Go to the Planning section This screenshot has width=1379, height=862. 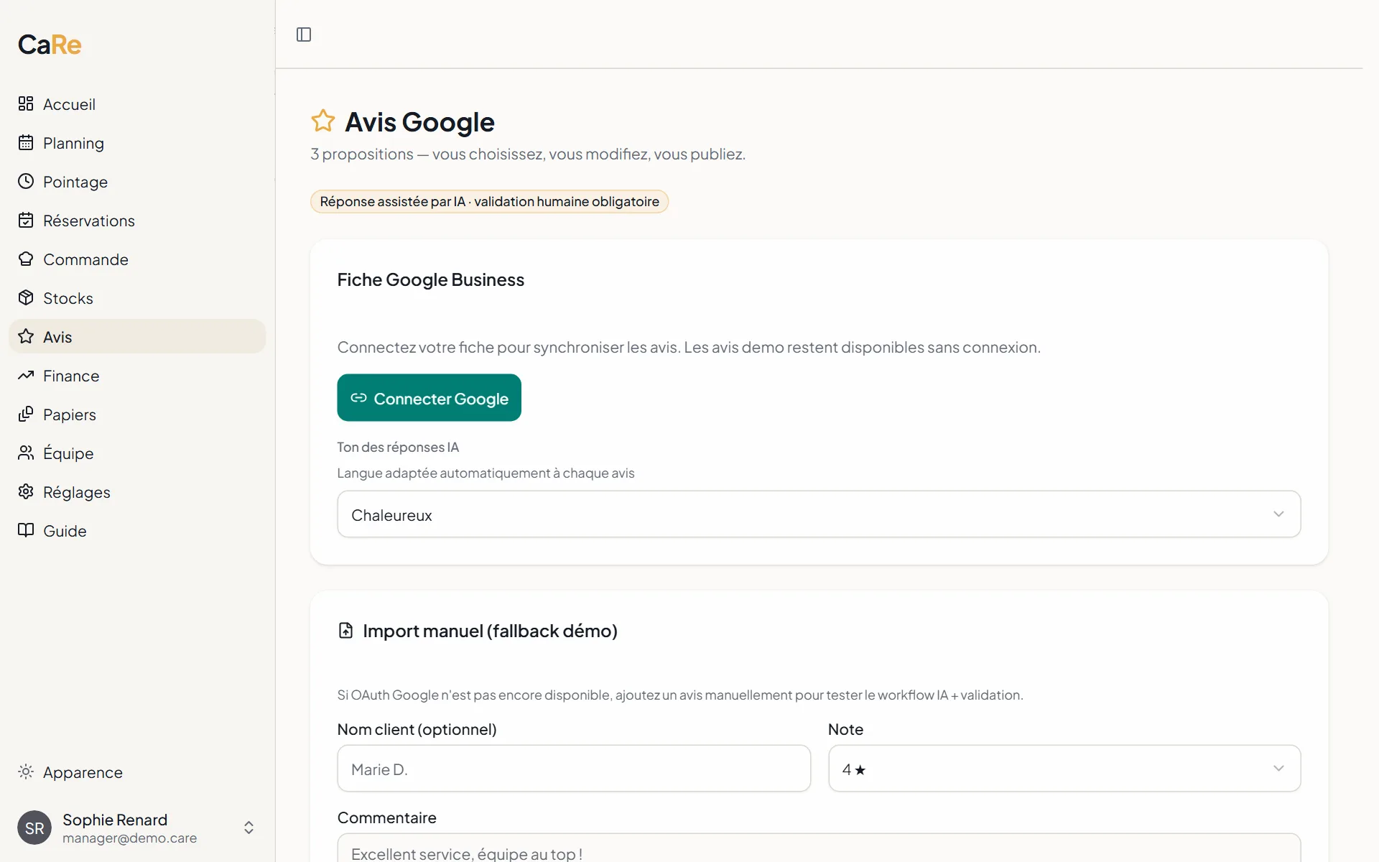coord(137,142)
